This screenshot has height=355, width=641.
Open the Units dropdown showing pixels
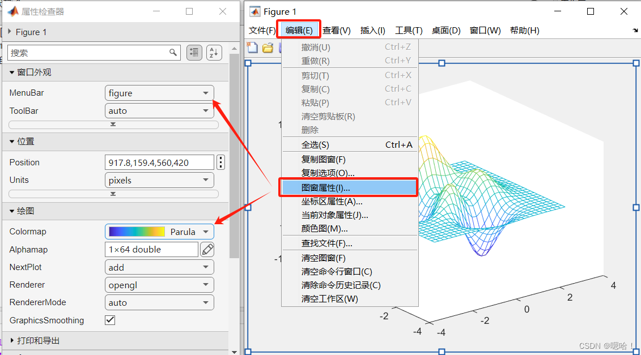[x=159, y=179]
